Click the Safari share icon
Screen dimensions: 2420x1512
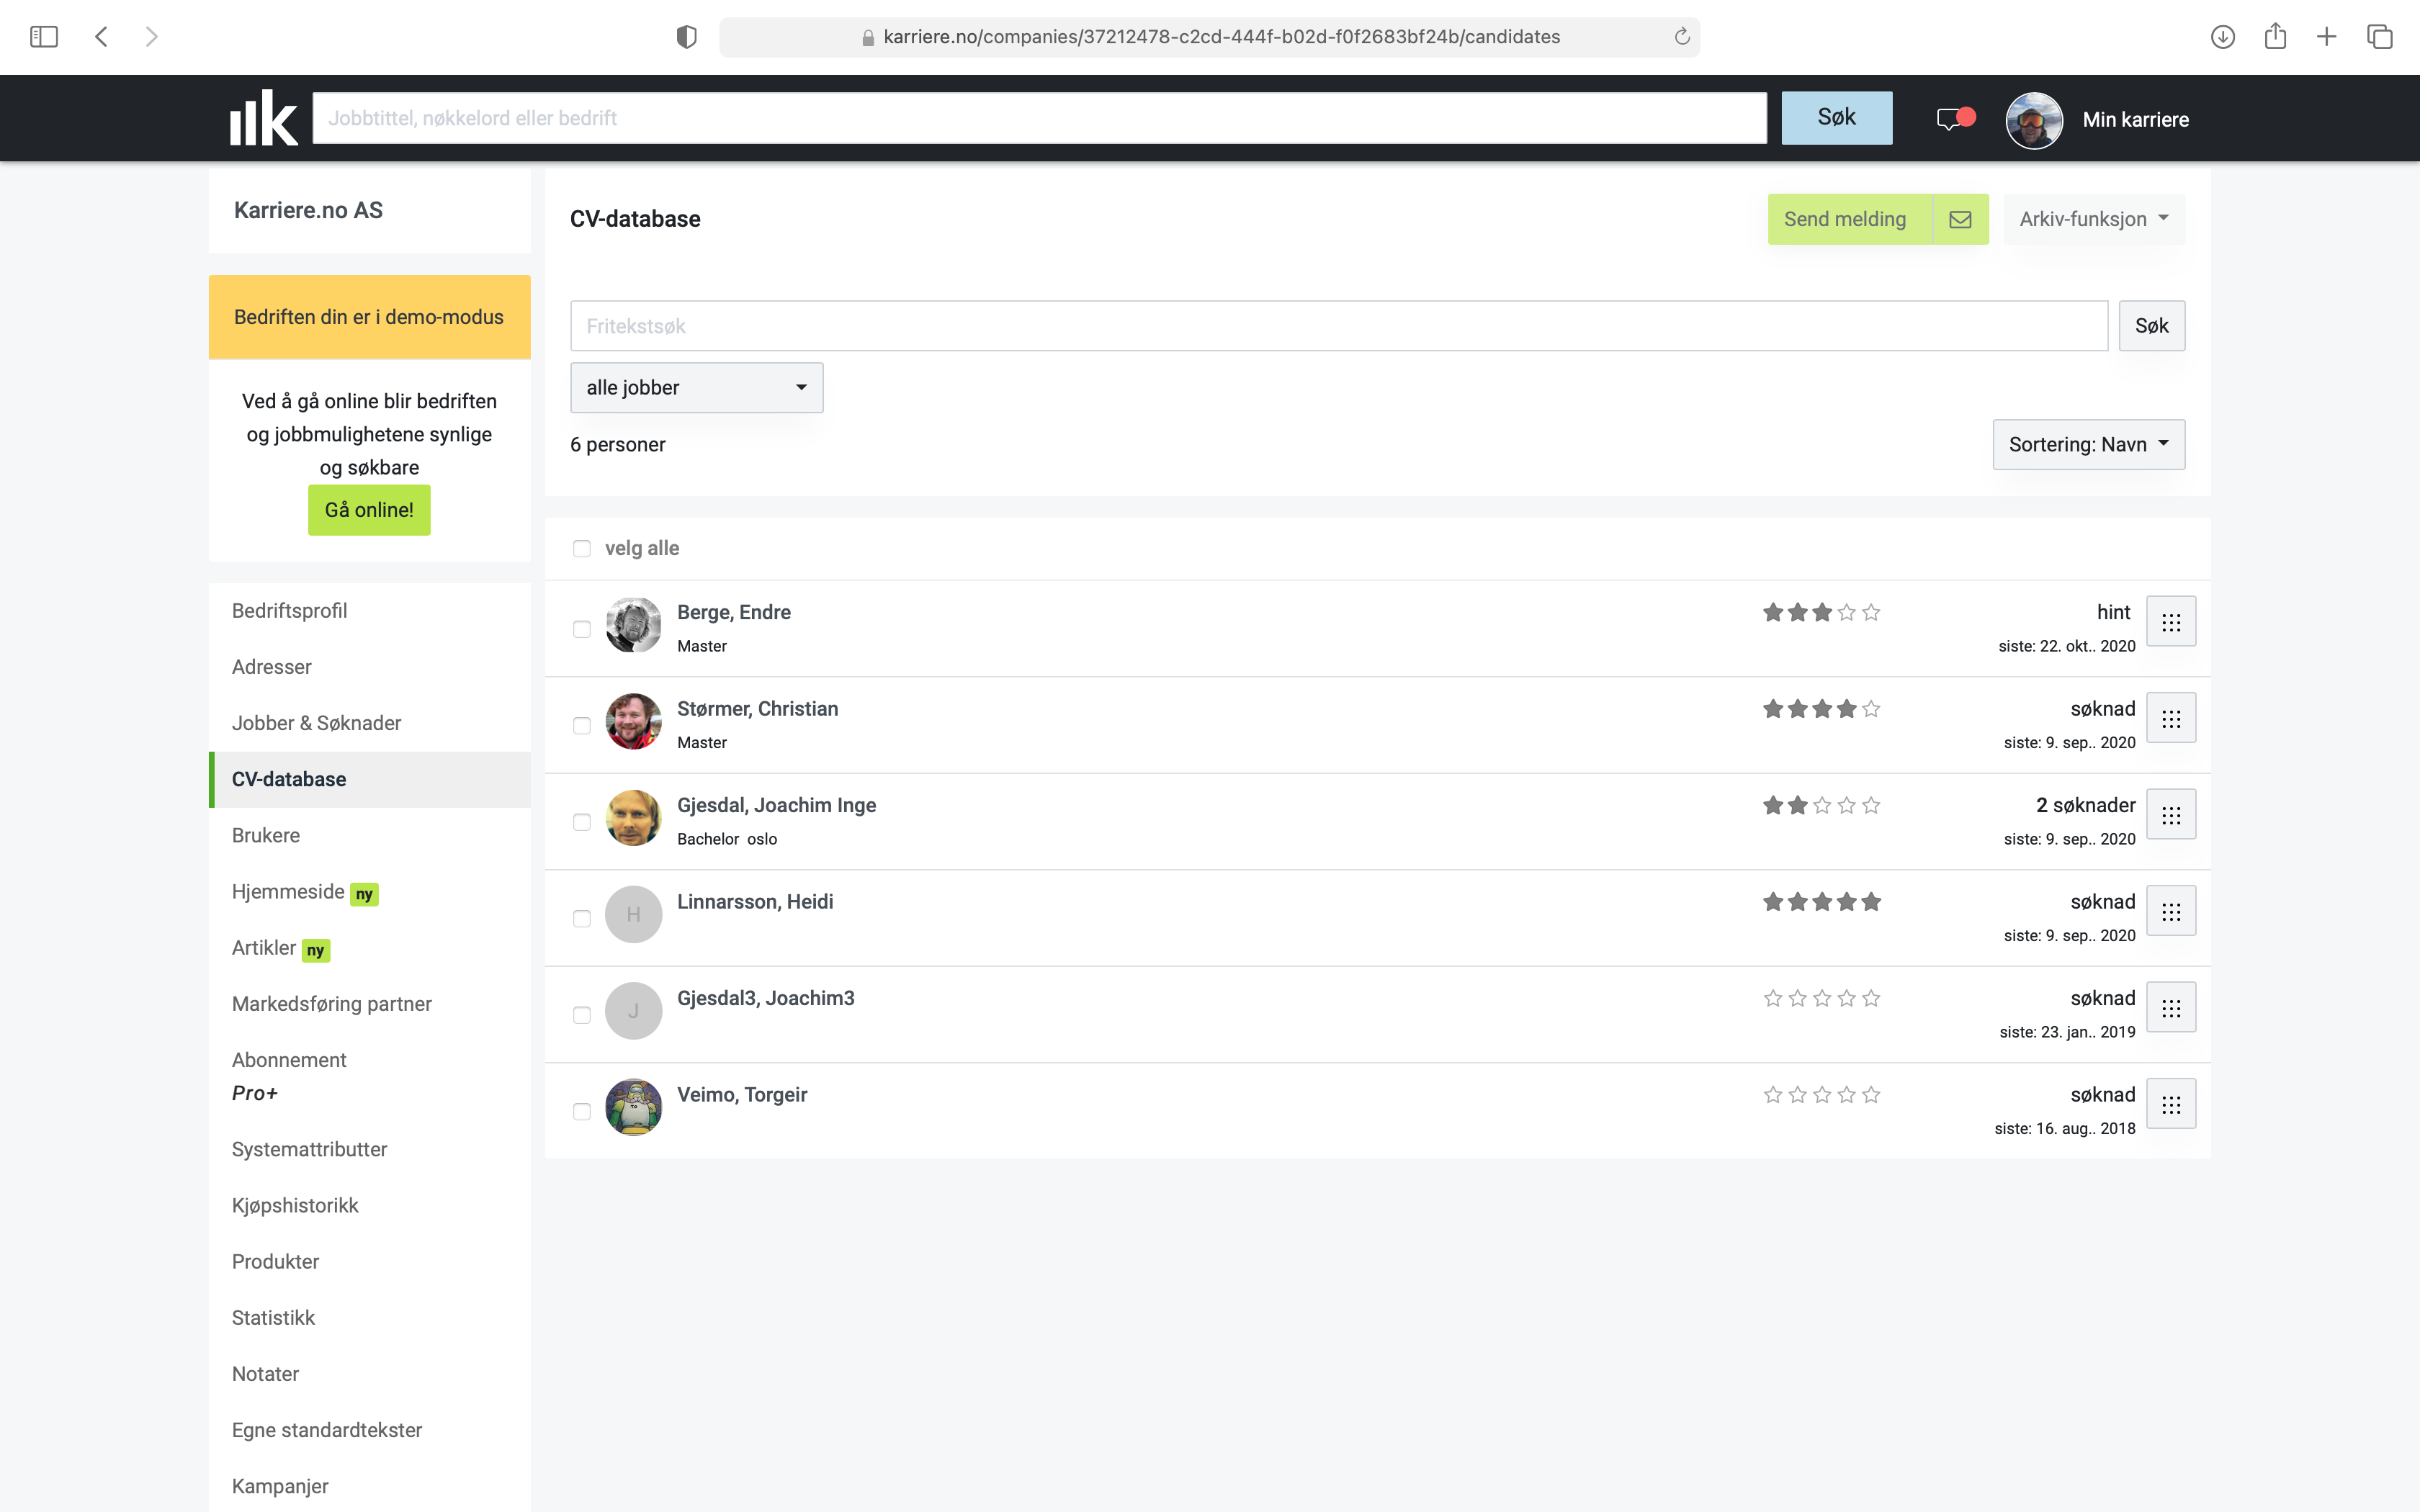tap(2275, 37)
